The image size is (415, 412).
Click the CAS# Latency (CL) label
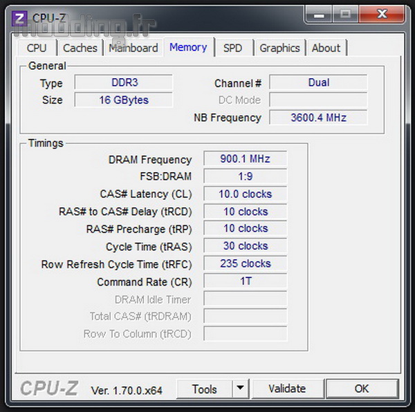pos(146,194)
